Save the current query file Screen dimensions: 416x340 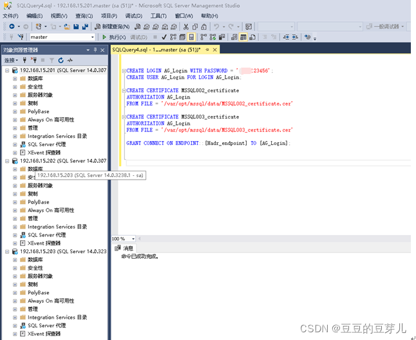tap(76, 26)
